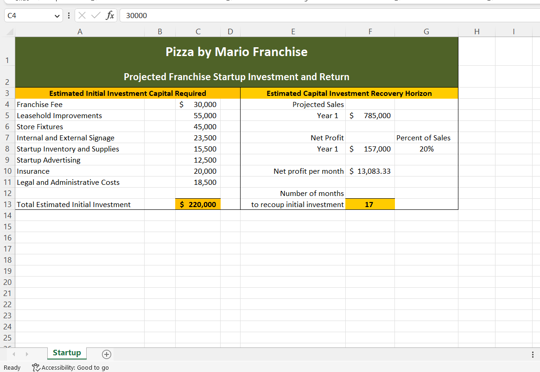
Task: Expand the Name Box dropdown arrow
Action: click(57, 16)
